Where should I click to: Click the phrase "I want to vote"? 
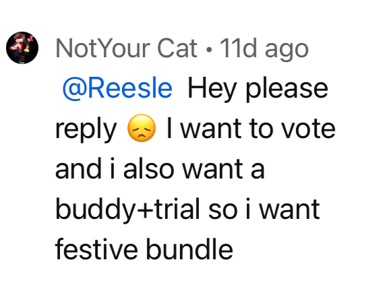coord(251,129)
